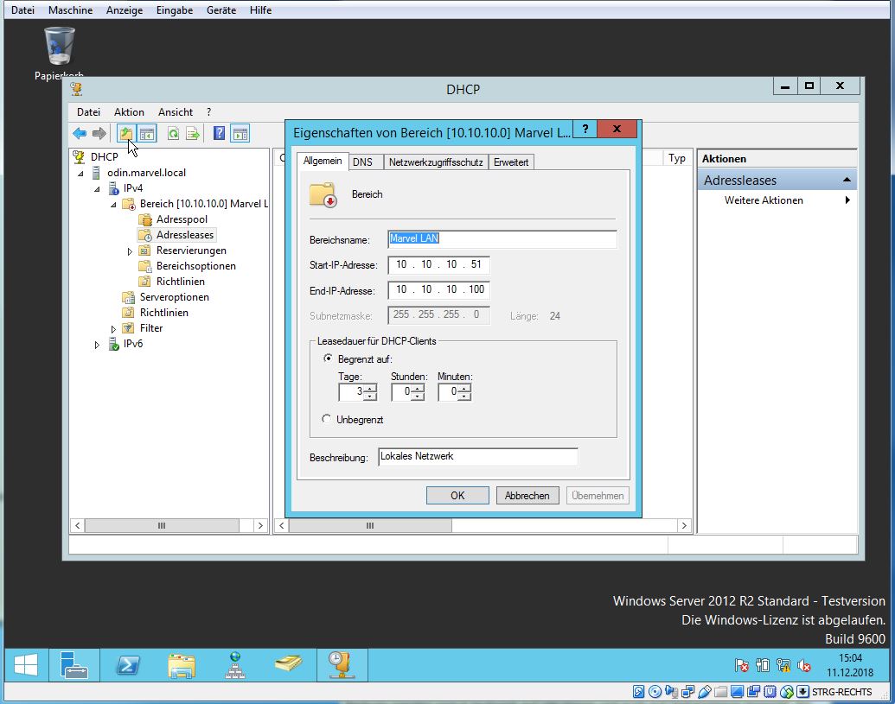The image size is (895, 704).
Task: Click Abbrechen to cancel dialog
Action: 527,495
